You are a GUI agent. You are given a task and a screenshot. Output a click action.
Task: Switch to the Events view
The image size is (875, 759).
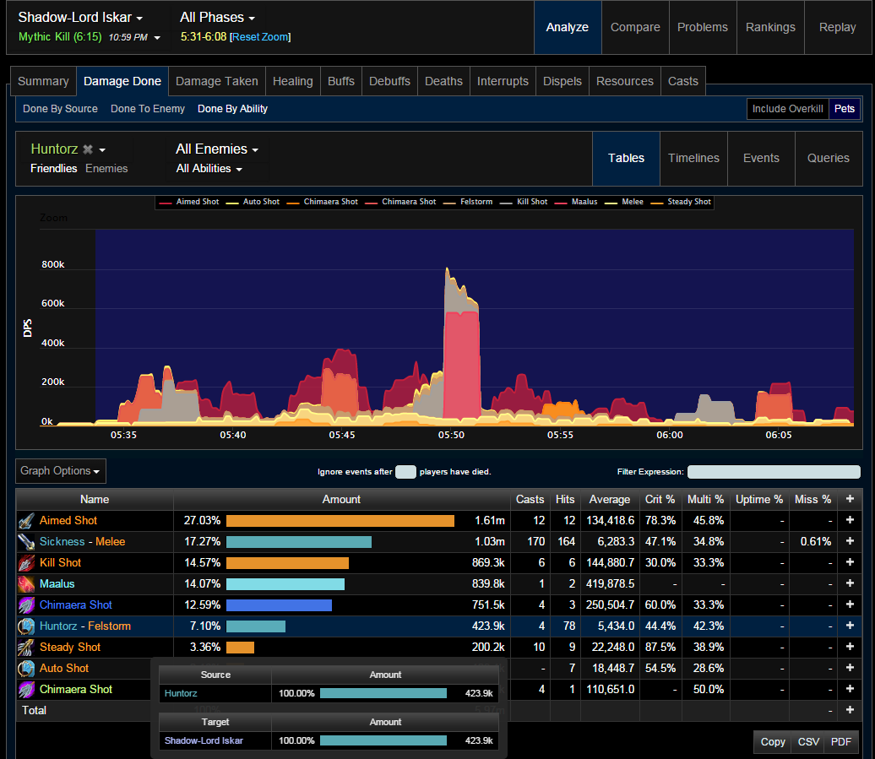pos(761,159)
